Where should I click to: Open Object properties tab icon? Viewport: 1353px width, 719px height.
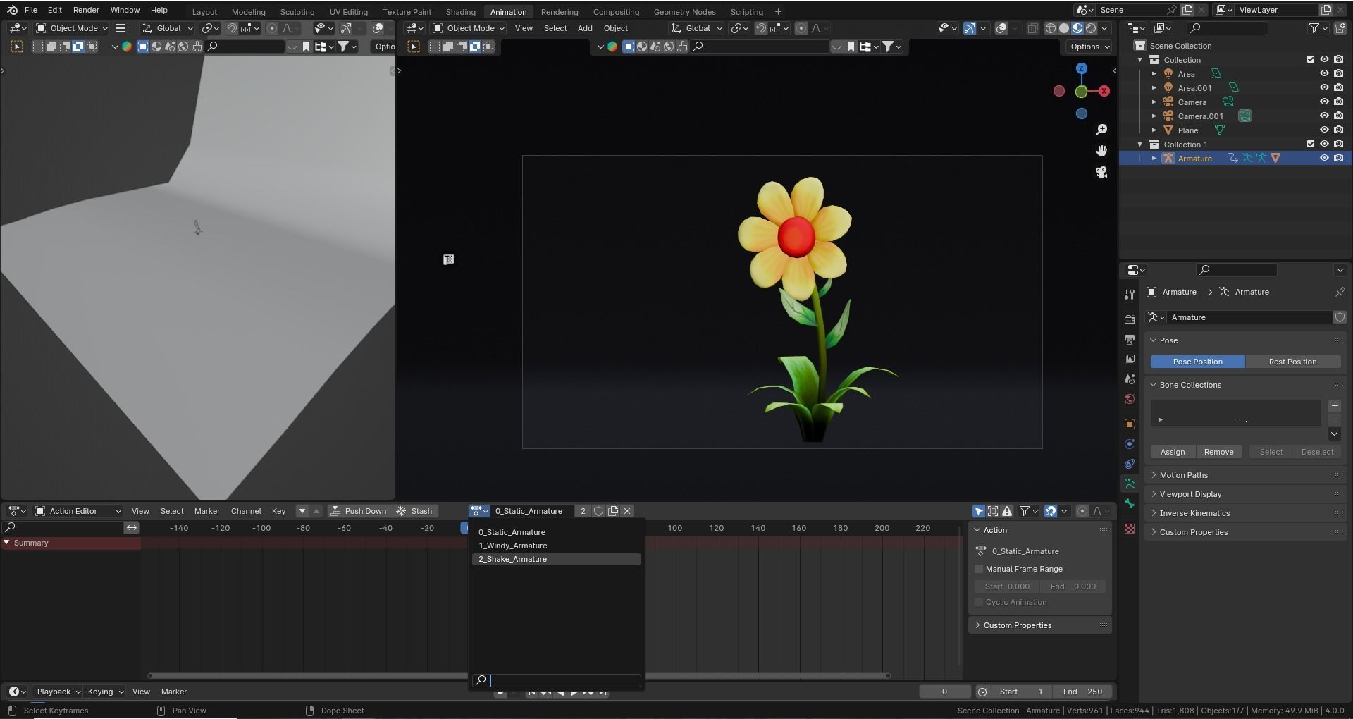pos(1130,424)
